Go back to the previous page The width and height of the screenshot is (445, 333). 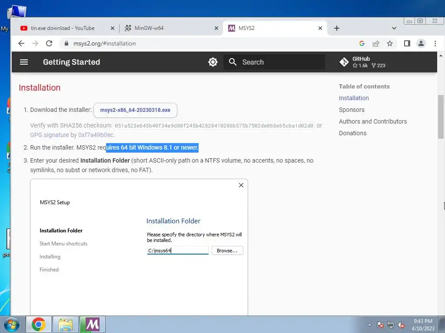point(21,43)
